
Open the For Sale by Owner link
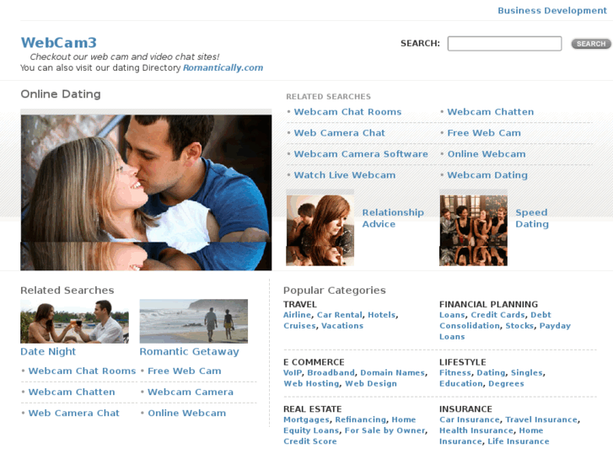(x=385, y=430)
